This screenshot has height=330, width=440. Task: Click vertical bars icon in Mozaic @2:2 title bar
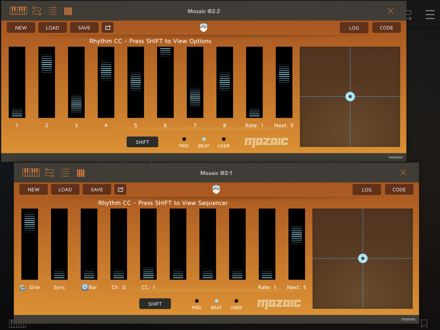point(68,11)
